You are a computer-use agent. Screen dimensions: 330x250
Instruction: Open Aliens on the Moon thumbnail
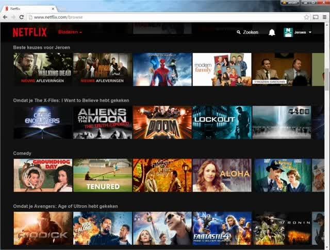pyautogui.click(x=103, y=122)
